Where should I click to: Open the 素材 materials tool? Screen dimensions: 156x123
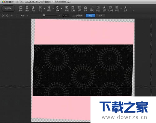pyautogui.click(x=67, y=9)
